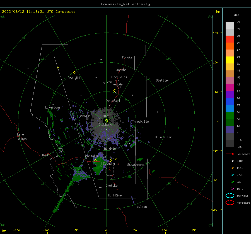The width and height of the screenshot is (251, 234).
Task: Click the red forecast arrow in legend
Action: click(x=230, y=154)
